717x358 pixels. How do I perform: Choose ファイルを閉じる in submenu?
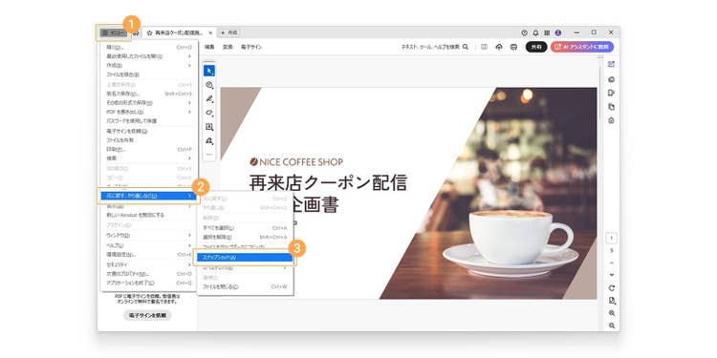click(245, 286)
